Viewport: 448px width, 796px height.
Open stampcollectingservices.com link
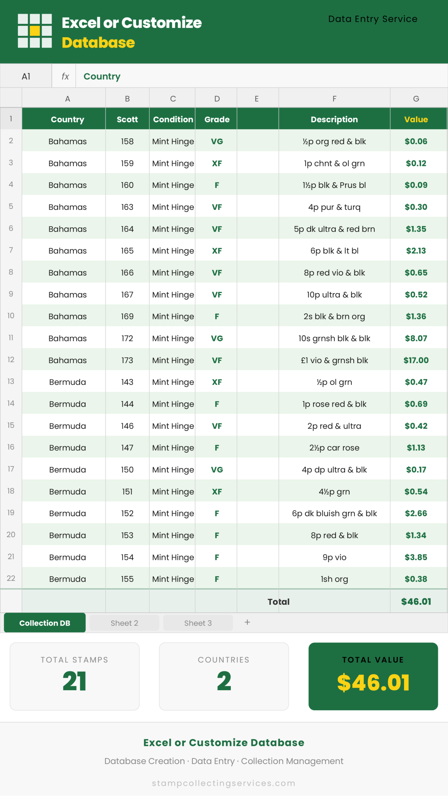[x=224, y=783]
